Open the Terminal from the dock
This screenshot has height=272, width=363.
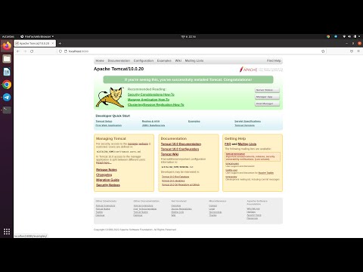[x=7, y=110]
